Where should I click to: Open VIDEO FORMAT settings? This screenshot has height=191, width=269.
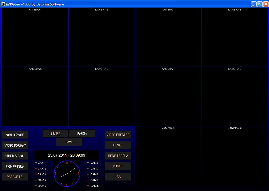[x=15, y=145]
